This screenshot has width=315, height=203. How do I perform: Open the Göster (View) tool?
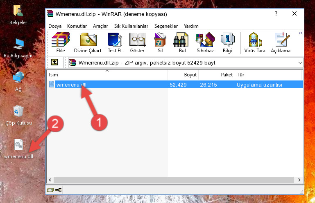click(x=137, y=43)
